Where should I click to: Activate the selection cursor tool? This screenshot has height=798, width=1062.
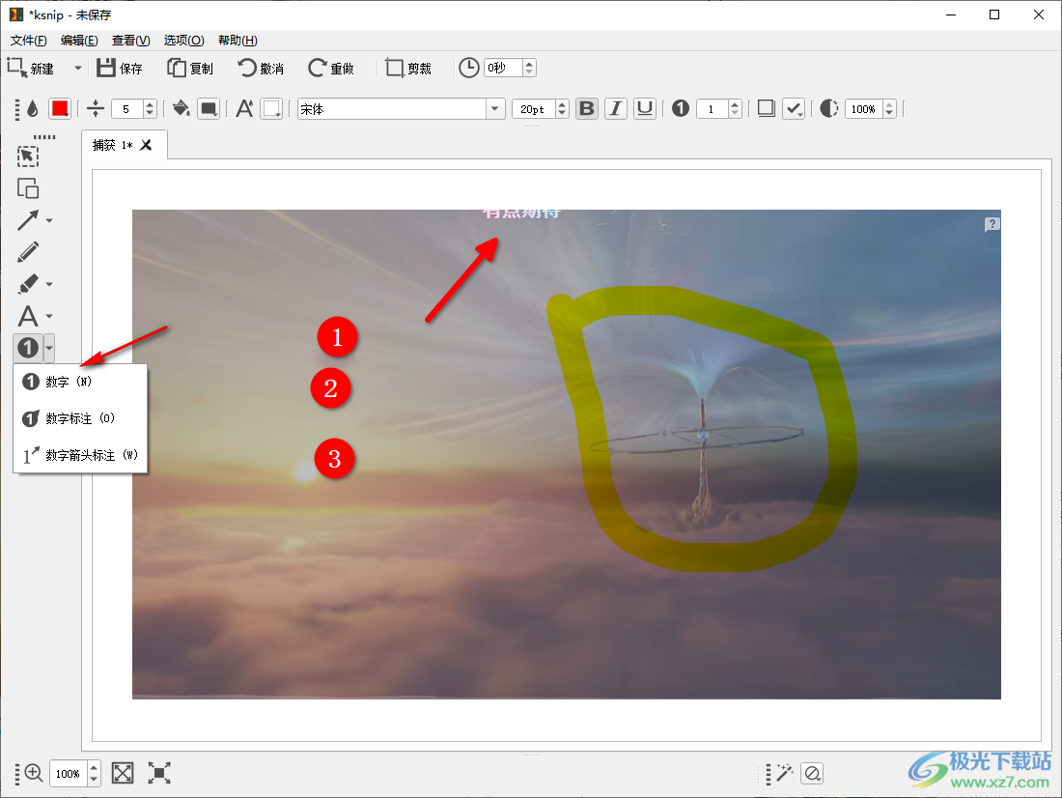coord(28,157)
